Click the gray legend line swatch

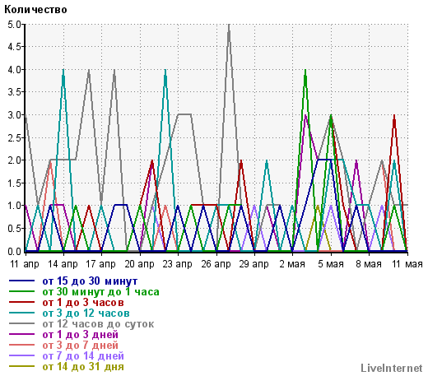point(21,323)
